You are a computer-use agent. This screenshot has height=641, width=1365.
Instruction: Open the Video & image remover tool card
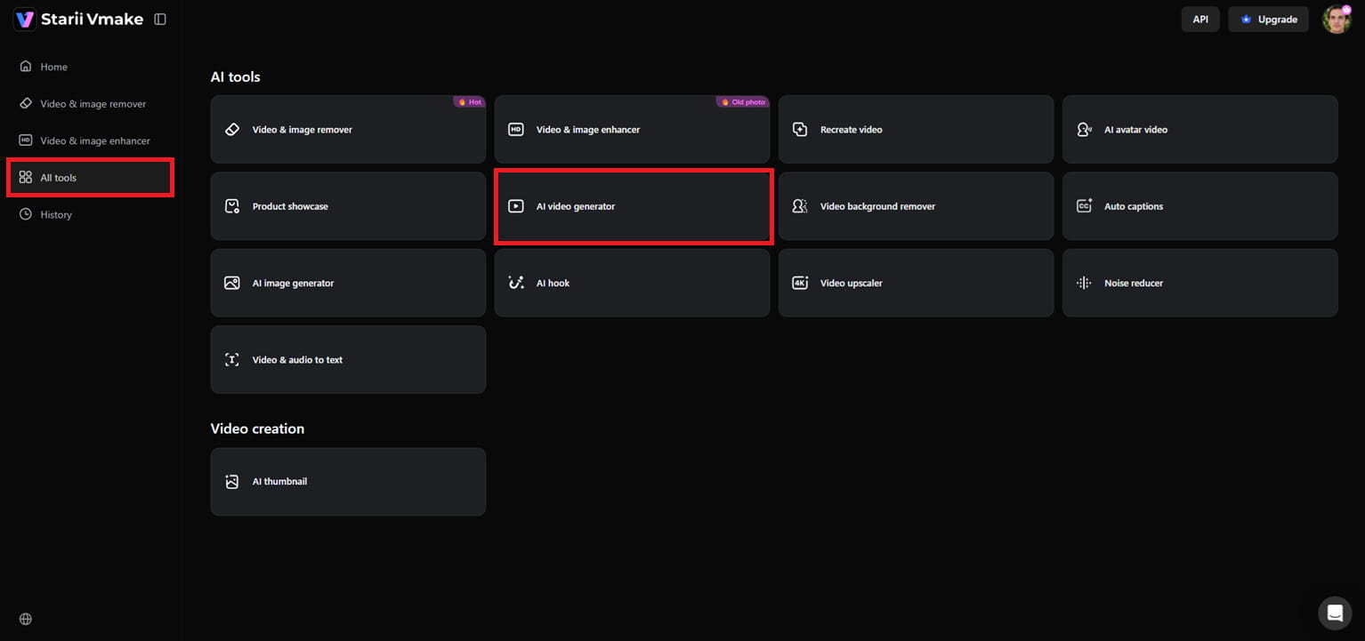click(348, 129)
